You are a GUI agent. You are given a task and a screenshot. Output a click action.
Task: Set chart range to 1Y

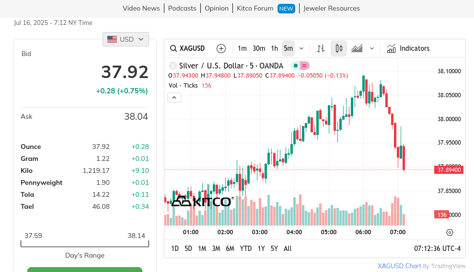(262, 249)
